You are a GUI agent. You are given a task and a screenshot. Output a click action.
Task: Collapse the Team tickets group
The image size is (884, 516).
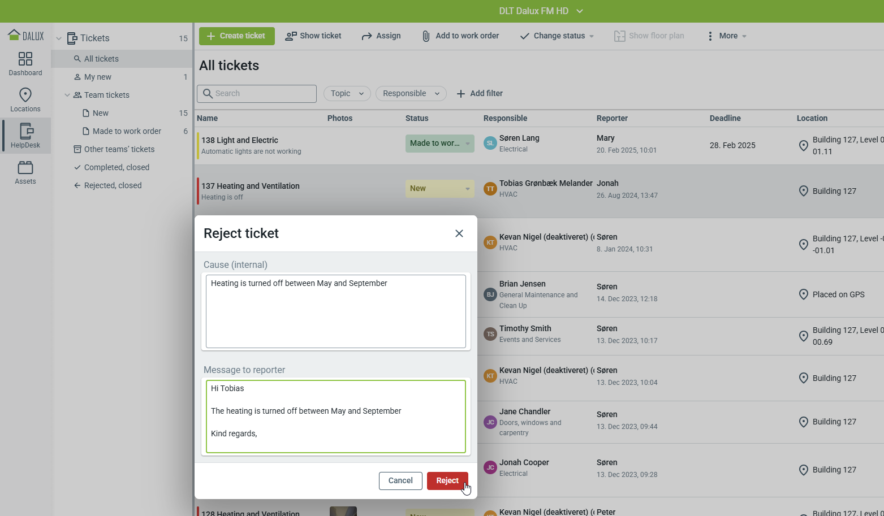click(67, 95)
